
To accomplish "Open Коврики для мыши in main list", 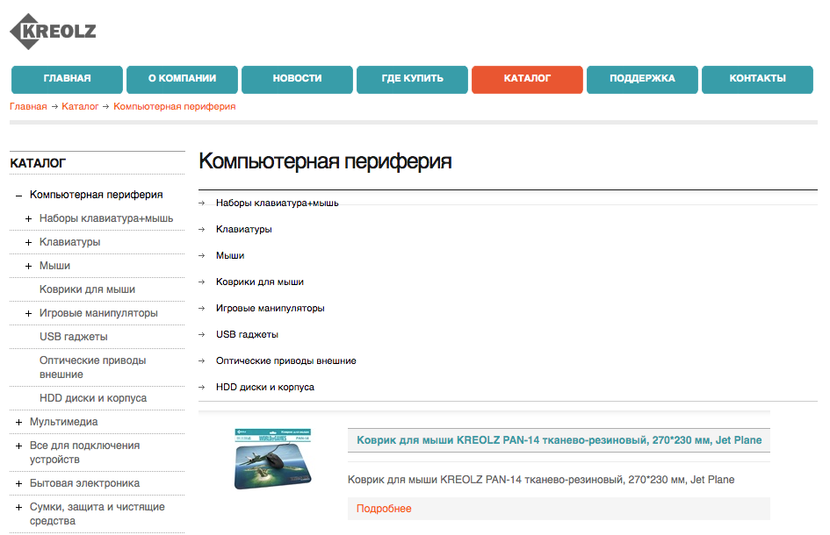I will [x=260, y=282].
